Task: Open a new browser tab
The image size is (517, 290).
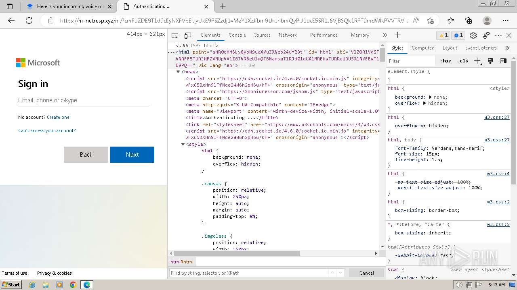Action: pos(223,6)
